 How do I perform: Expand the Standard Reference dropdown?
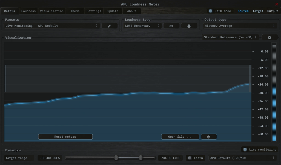[x=230, y=37]
